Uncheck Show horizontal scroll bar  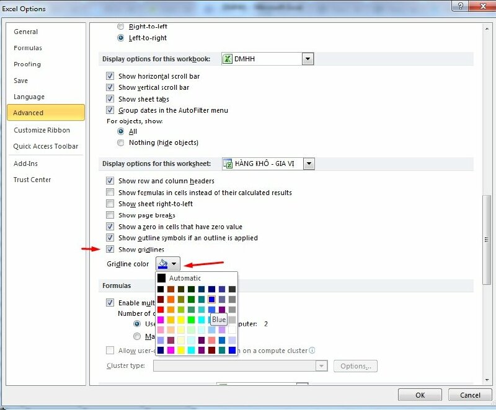tap(110, 76)
